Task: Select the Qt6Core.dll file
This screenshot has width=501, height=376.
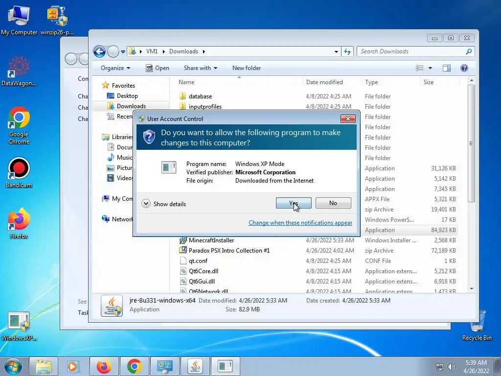Action: coord(204,271)
